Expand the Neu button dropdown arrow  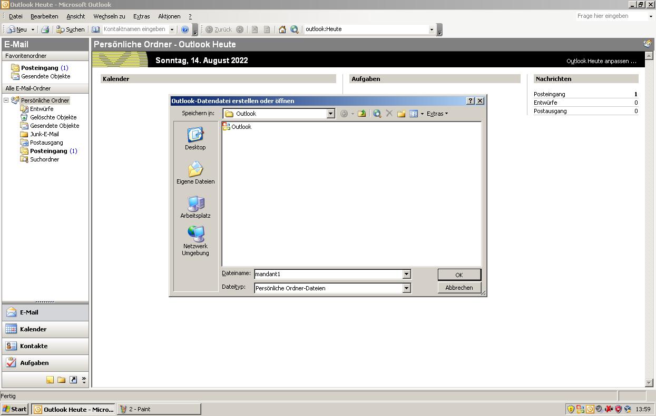tap(33, 29)
